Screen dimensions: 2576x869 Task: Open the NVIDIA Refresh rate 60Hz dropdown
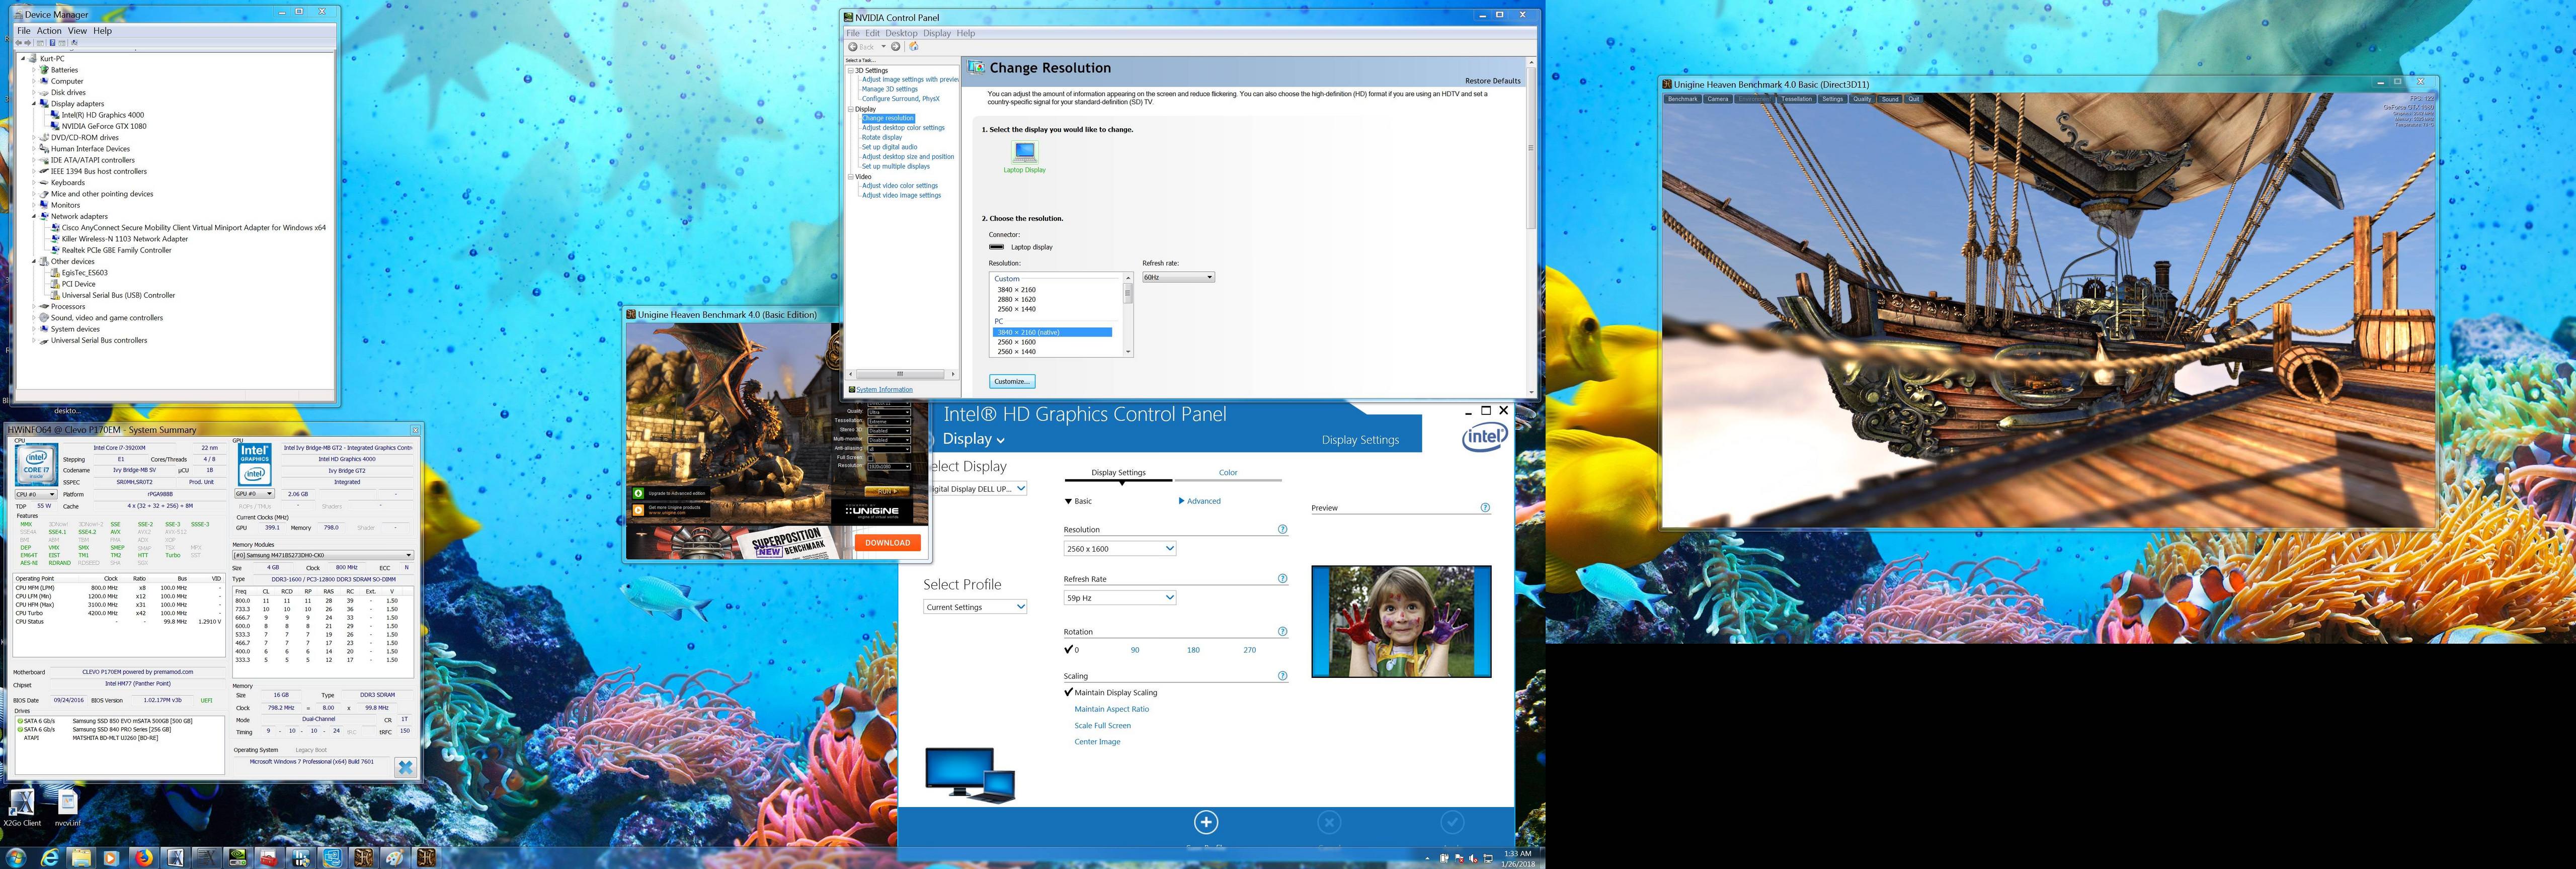(x=1179, y=277)
